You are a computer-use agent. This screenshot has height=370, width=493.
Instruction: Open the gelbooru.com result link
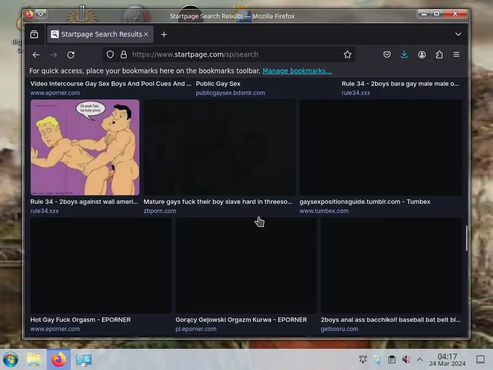tap(339, 329)
